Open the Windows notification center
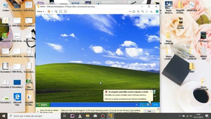Screen dimensions: 211x119 207,116
